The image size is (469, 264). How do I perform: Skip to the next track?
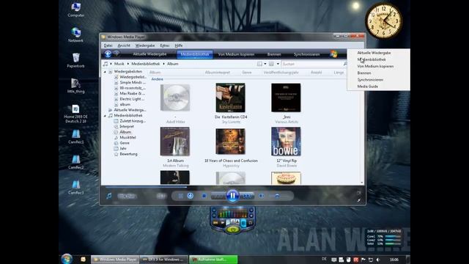[x=247, y=196]
